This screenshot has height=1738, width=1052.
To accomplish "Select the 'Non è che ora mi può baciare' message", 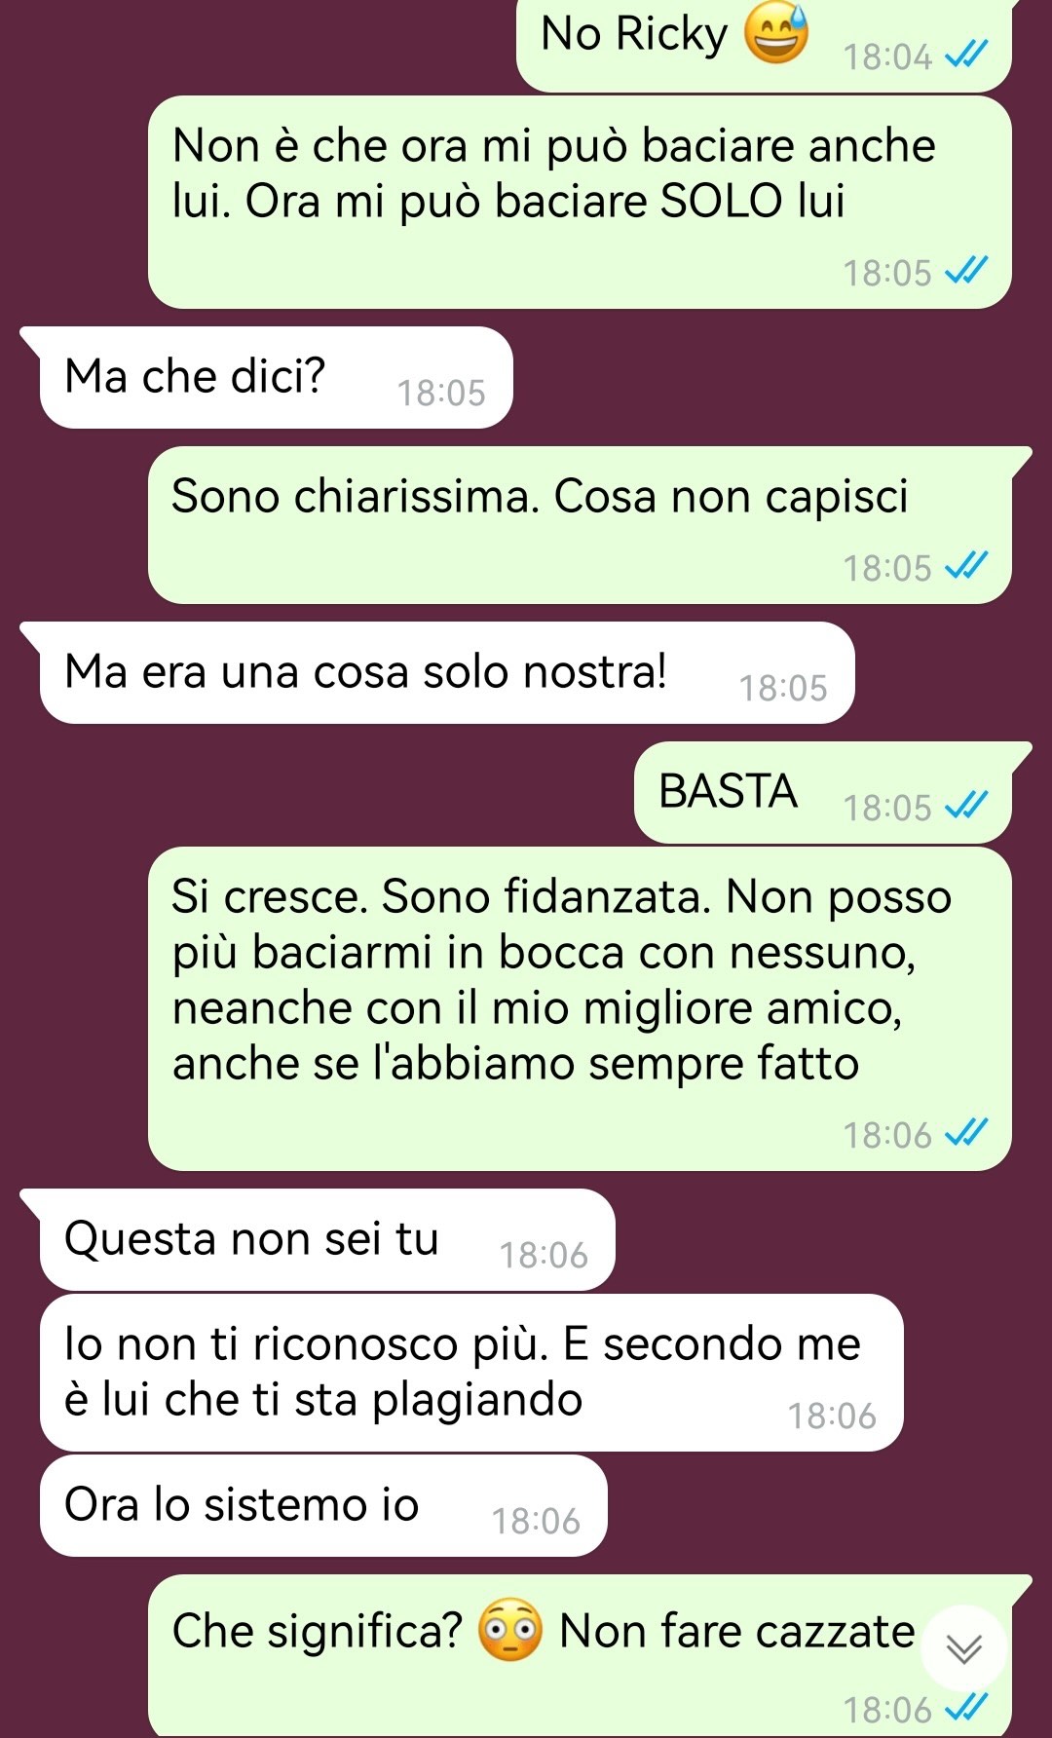I will click(x=580, y=202).
